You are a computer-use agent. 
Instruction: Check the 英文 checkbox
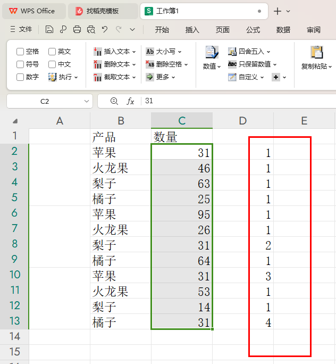pos(52,52)
